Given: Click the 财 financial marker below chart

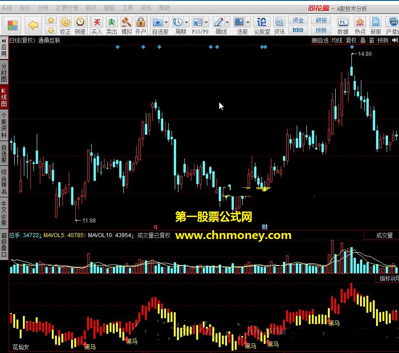Looking at the screenshot, I should [265, 227].
